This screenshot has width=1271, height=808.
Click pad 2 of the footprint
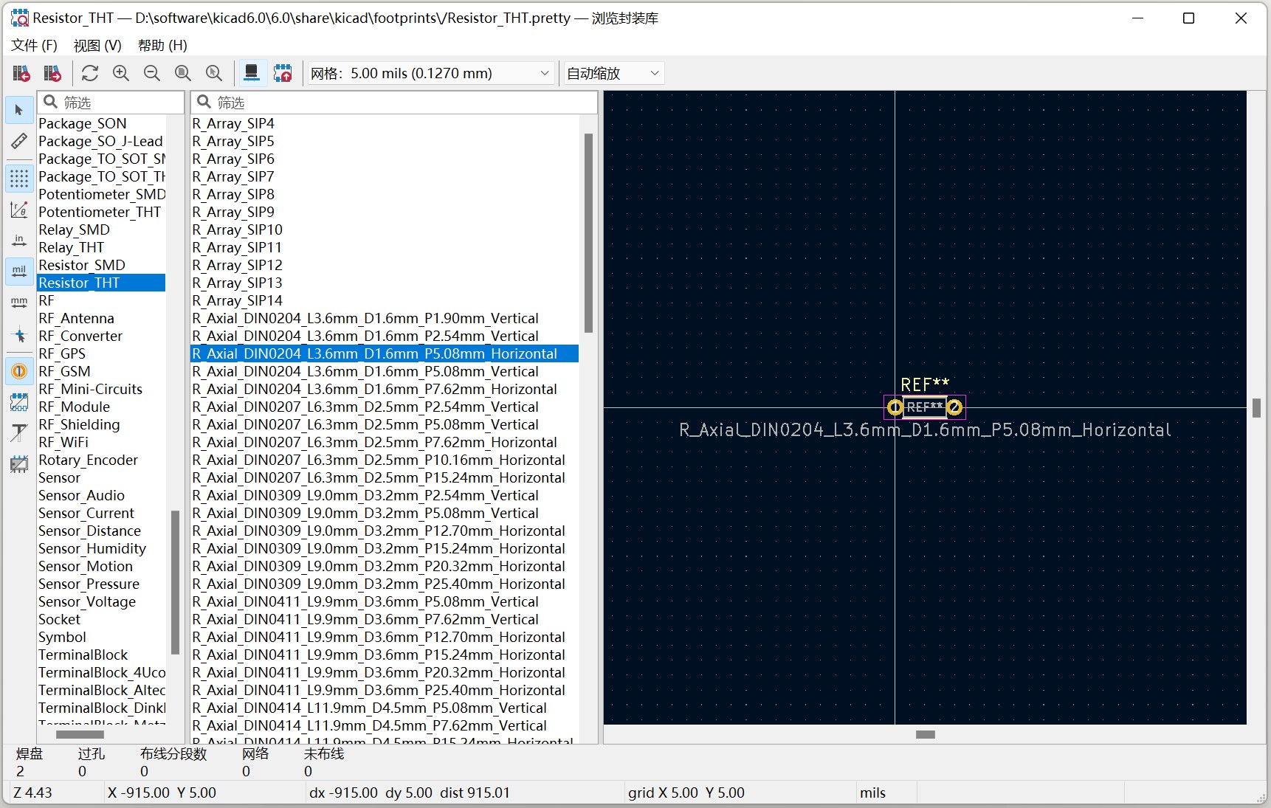[954, 407]
